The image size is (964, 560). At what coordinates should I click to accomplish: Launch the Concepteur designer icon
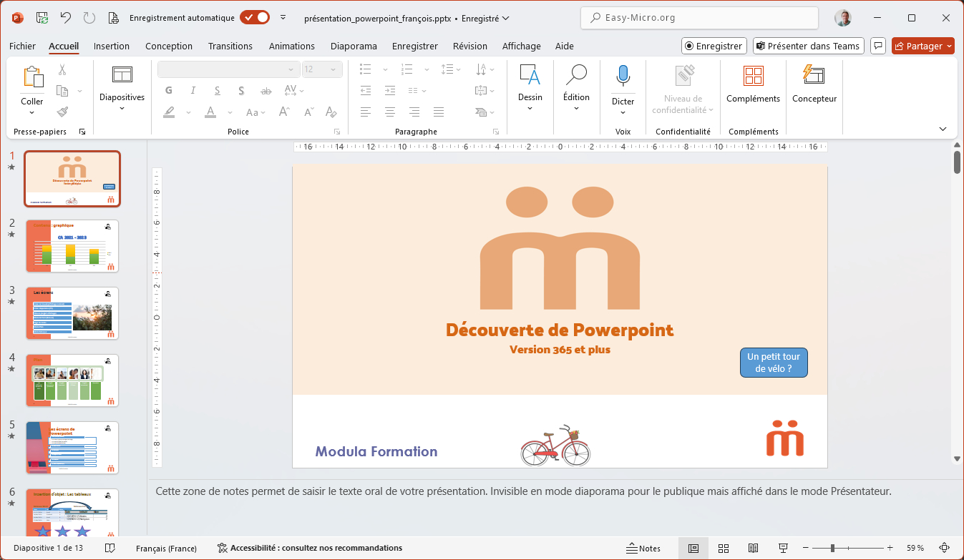point(814,75)
